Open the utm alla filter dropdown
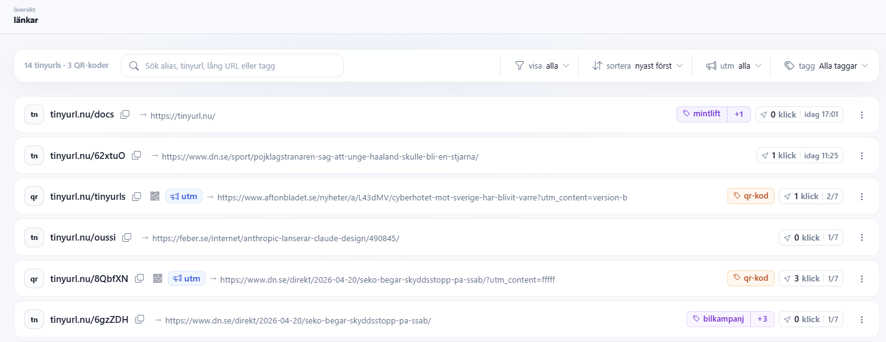 [734, 66]
